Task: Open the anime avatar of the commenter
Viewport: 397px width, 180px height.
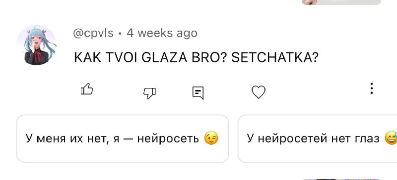Action: tap(37, 45)
